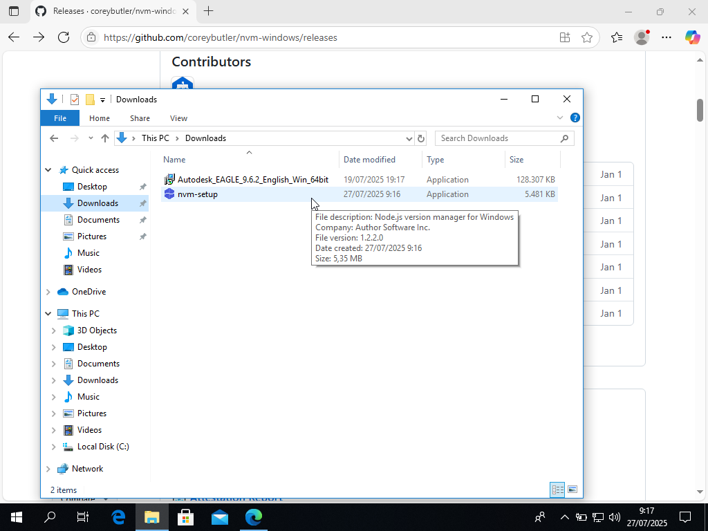Collapse the Quick access section
The width and height of the screenshot is (708, 531).
(x=48, y=169)
